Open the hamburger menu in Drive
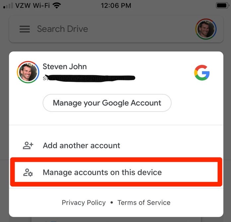231x222 pixels. pyautogui.click(x=25, y=29)
